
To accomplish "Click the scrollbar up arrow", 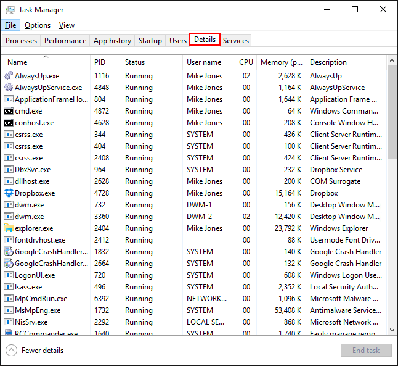I will [392, 60].
